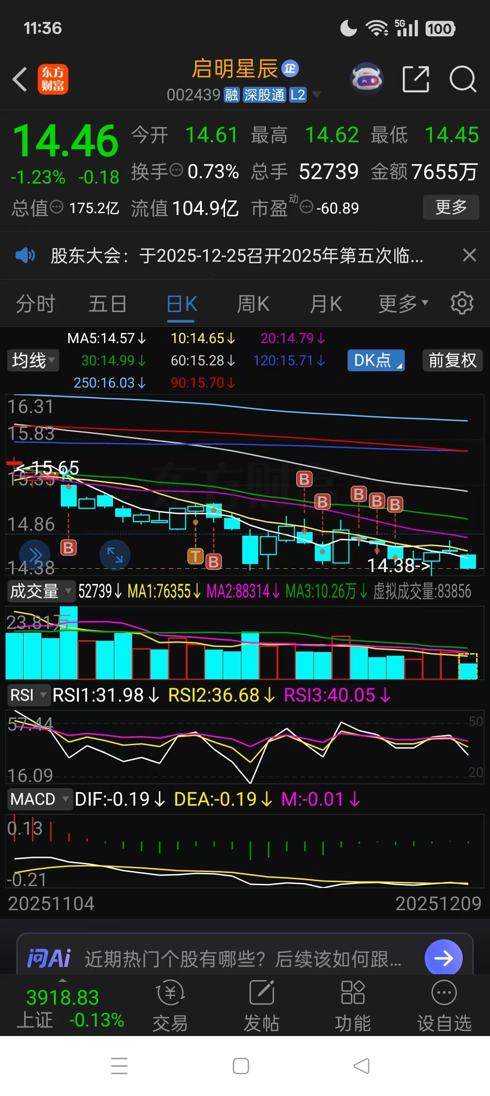Tap the DIF:-0.19 value
The image size is (490, 1096).
click(120, 799)
